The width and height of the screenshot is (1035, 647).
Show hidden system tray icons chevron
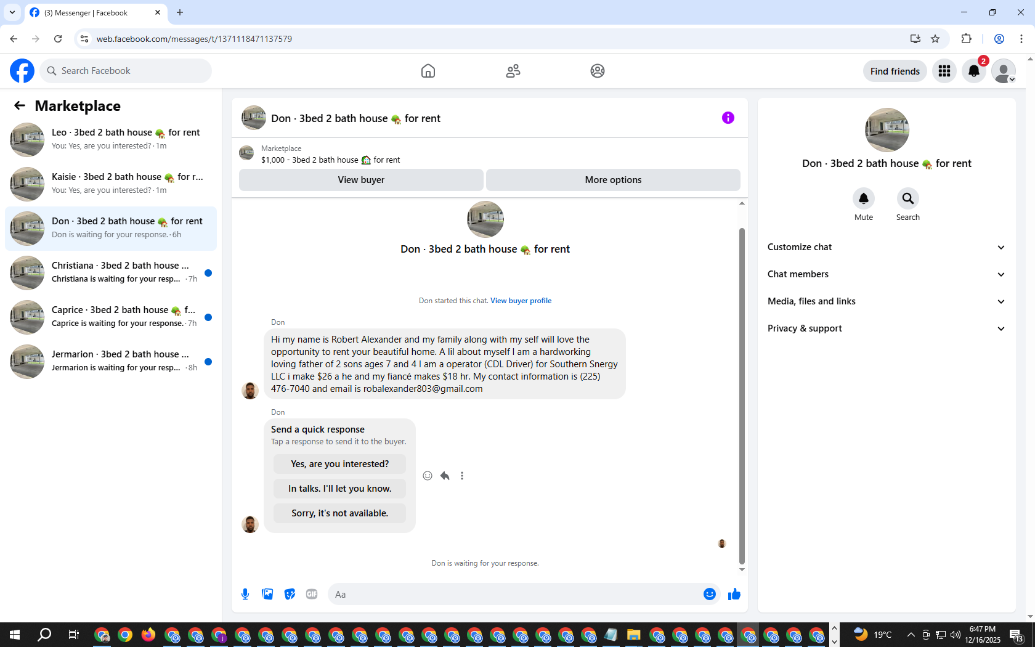pyautogui.click(x=911, y=635)
